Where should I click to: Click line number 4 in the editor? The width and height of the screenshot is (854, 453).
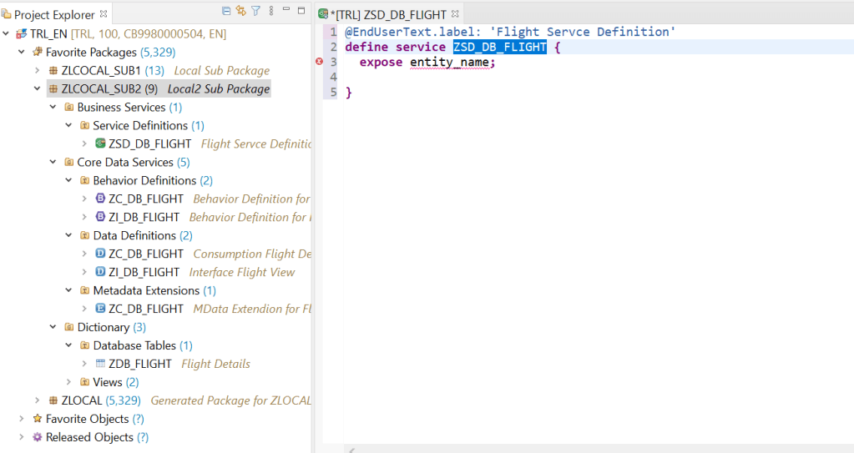point(333,77)
